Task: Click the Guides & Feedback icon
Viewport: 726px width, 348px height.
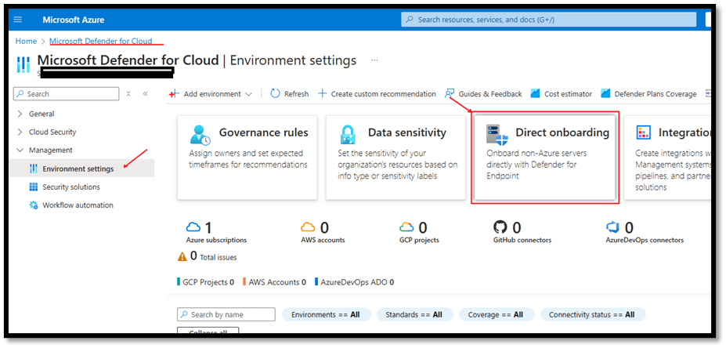Action: [450, 94]
